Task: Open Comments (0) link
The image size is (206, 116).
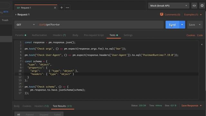Action: click(173, 15)
